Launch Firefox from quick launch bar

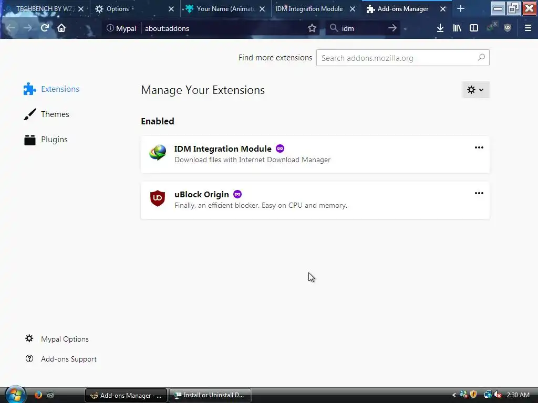pyautogui.click(x=38, y=395)
